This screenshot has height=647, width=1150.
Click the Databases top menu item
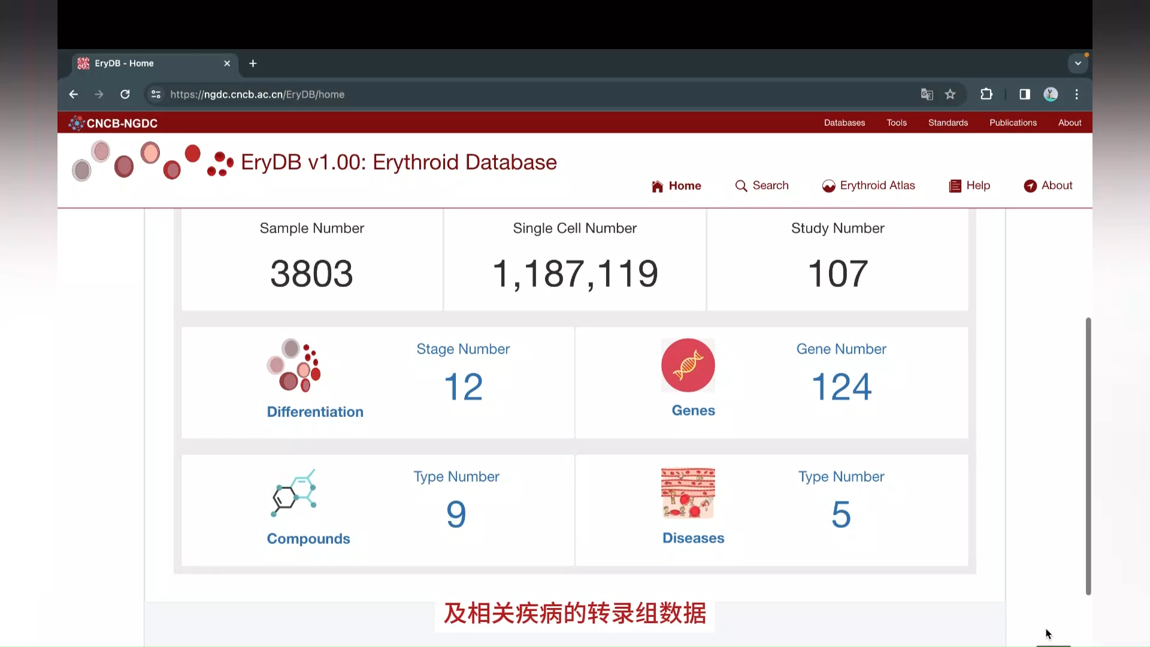coord(845,122)
